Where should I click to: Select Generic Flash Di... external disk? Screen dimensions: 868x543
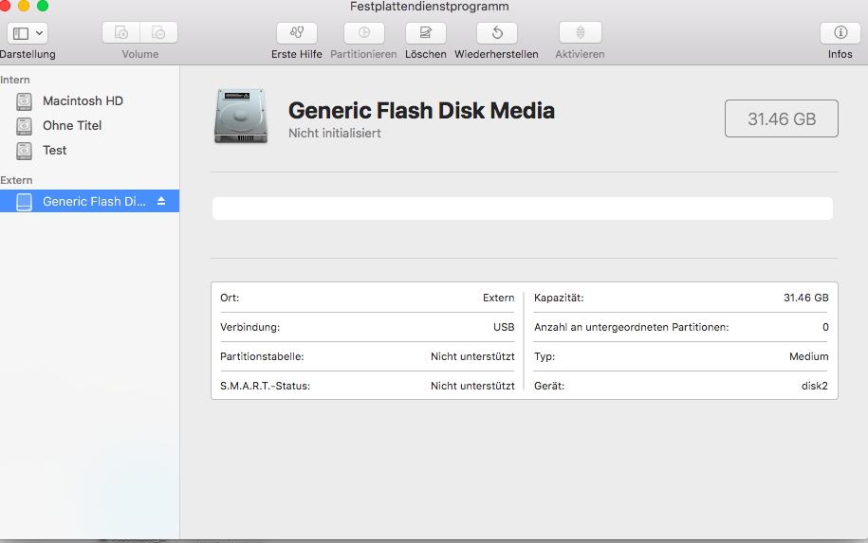90,201
